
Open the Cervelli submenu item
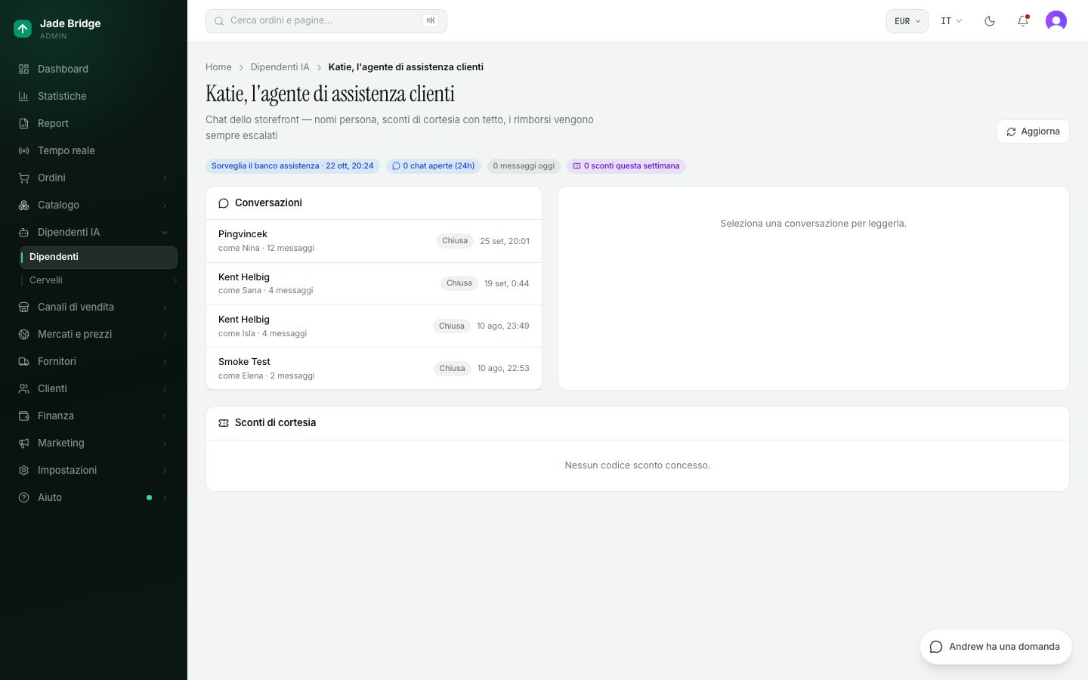click(x=98, y=280)
